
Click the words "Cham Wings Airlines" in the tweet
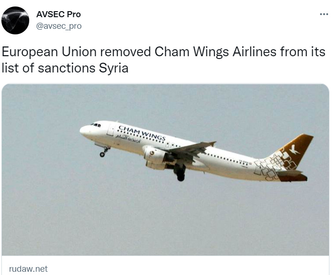(x=215, y=52)
